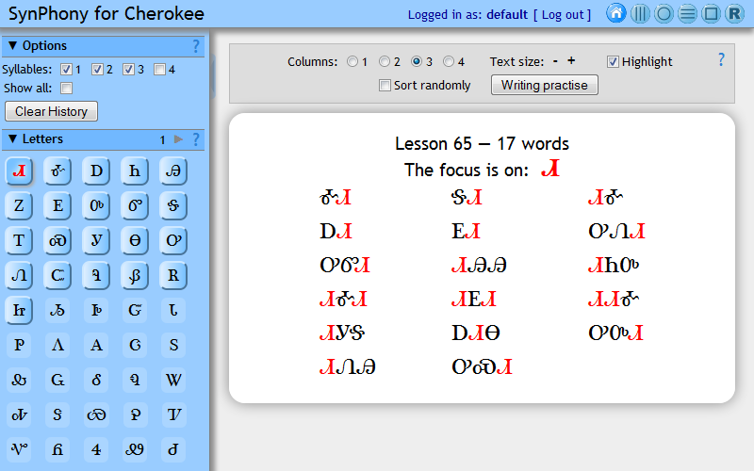The height and width of the screenshot is (471, 754).
Task: Set columns to 4
Action: click(448, 62)
